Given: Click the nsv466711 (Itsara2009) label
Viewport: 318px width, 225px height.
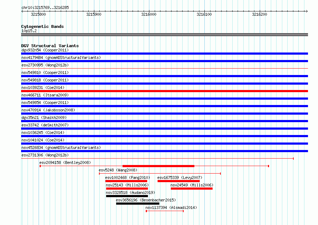Looking at the screenshot, I should coord(45,95).
